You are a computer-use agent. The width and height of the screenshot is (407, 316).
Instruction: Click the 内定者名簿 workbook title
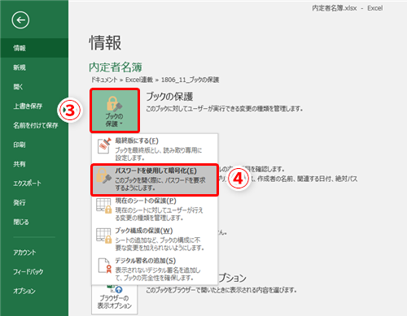116,67
